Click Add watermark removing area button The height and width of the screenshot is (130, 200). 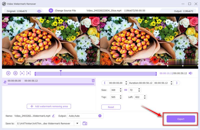click(49, 106)
